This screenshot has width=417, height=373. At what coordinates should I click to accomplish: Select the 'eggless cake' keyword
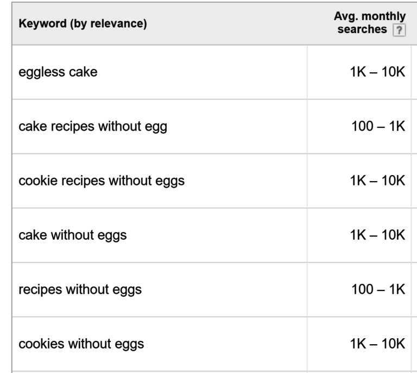click(58, 72)
